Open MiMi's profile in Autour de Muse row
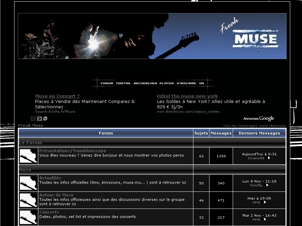This screenshot has height=226, width=302. point(256,203)
